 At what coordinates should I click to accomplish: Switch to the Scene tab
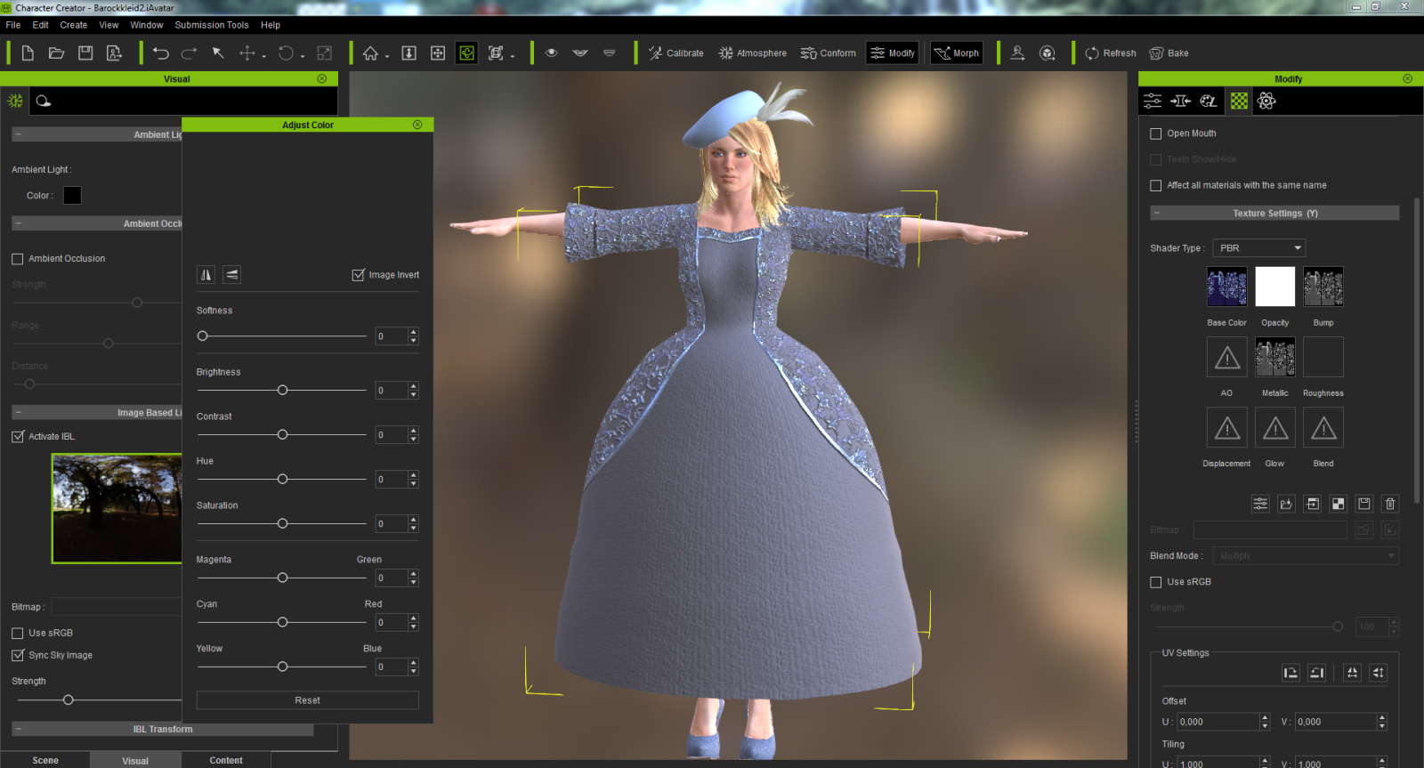tap(45, 760)
